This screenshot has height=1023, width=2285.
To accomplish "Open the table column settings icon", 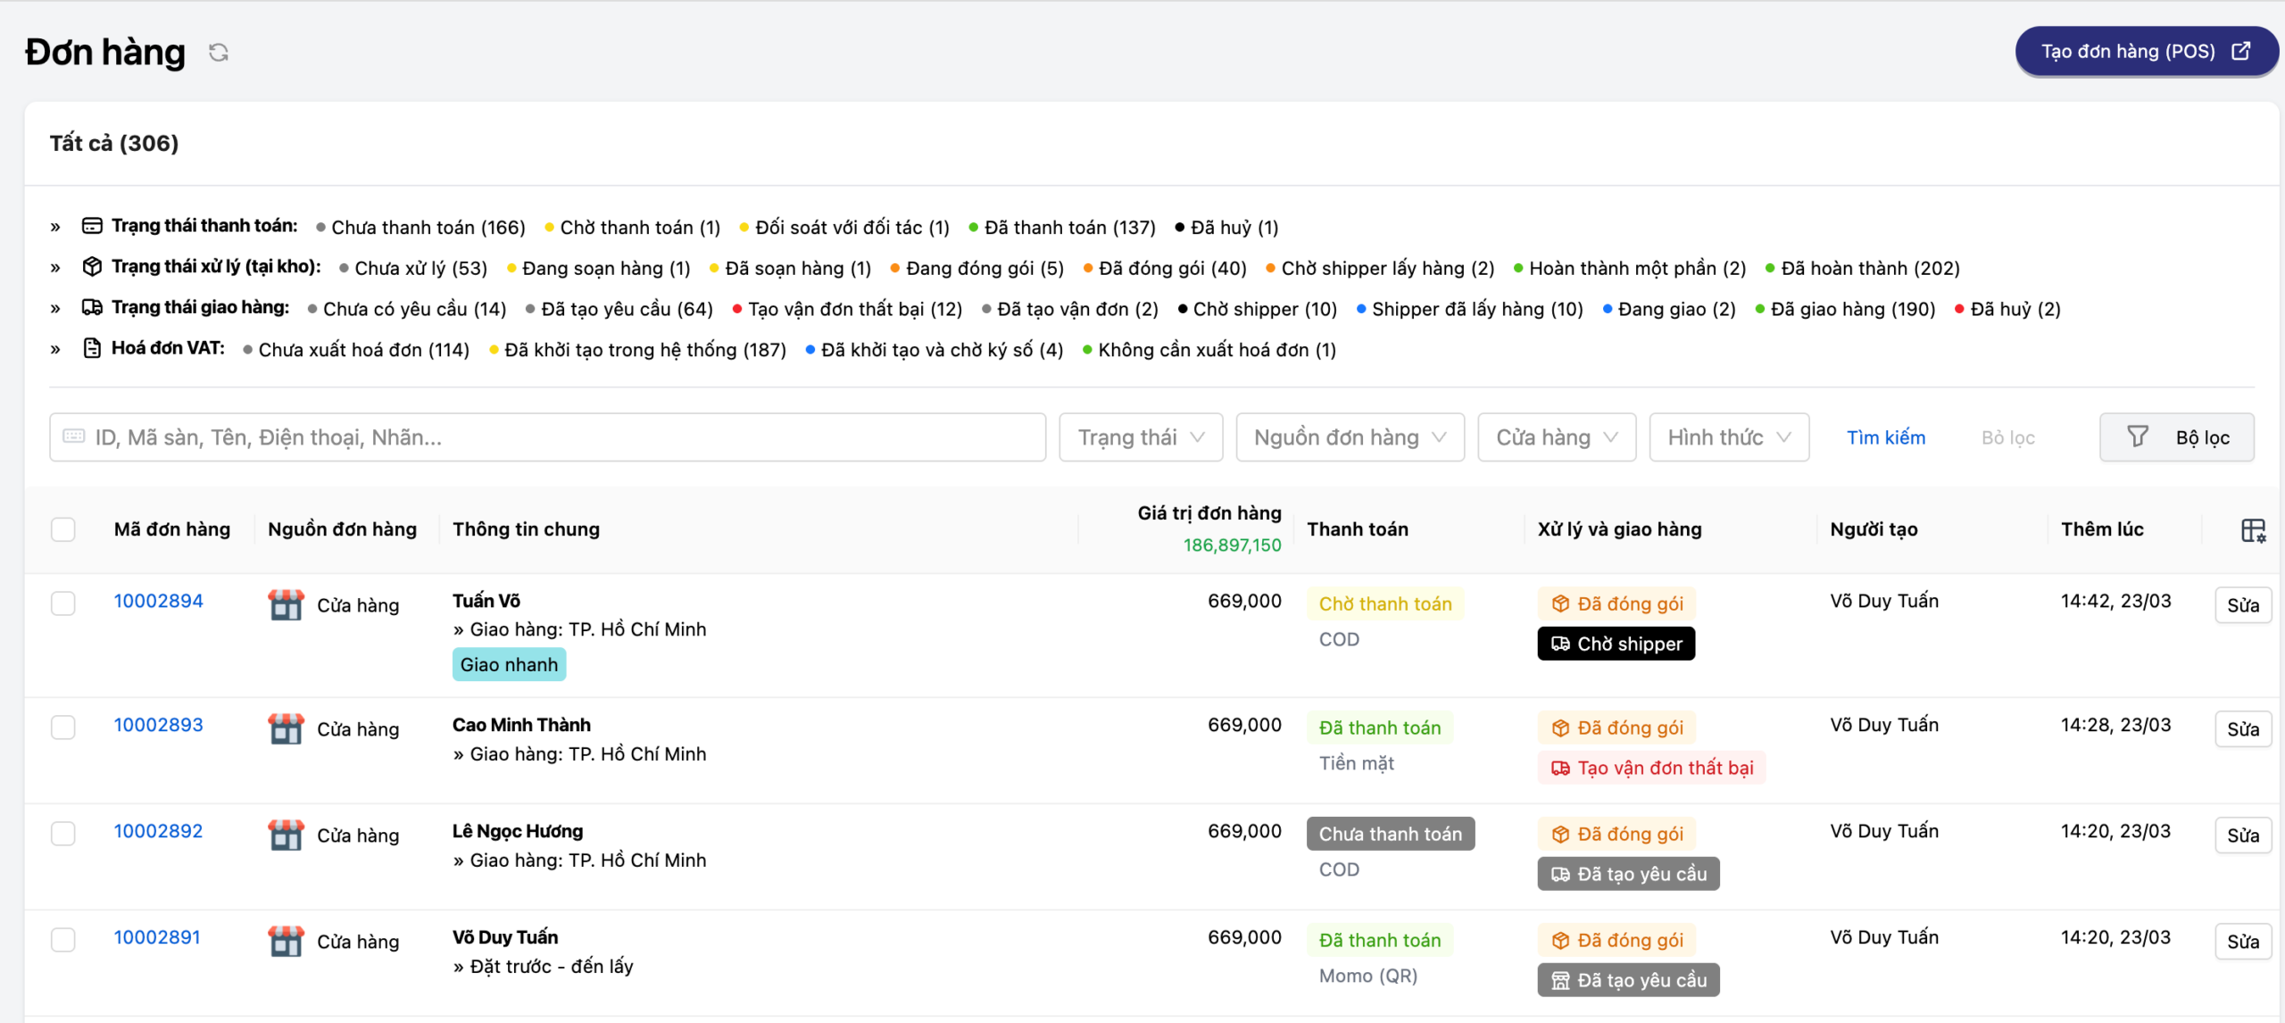I will [2252, 530].
